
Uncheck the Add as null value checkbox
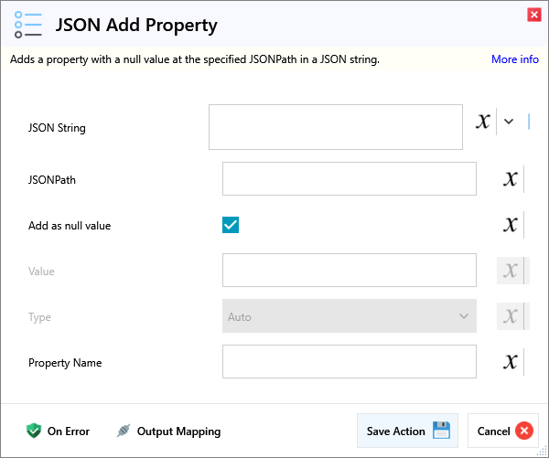(231, 225)
